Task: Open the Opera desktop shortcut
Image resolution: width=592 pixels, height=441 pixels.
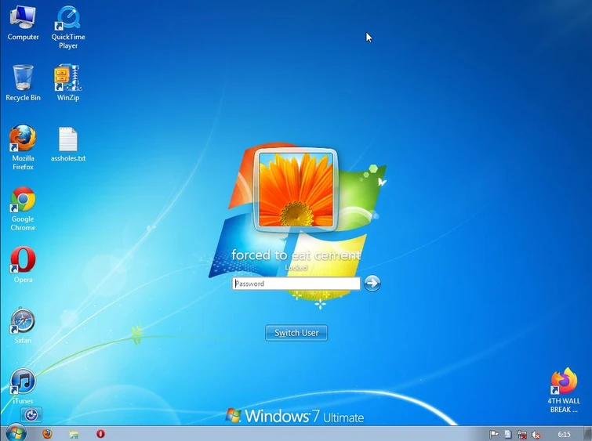Action: (x=23, y=265)
